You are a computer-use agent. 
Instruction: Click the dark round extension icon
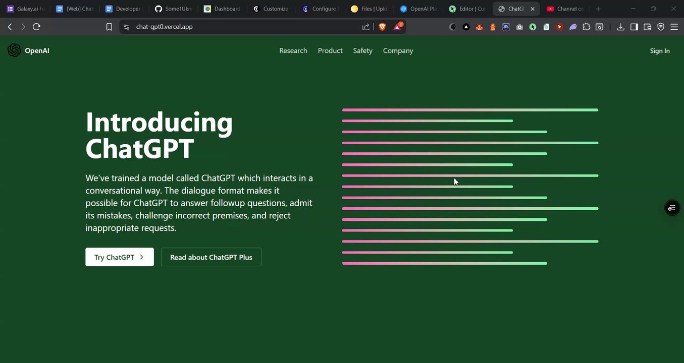point(453,27)
